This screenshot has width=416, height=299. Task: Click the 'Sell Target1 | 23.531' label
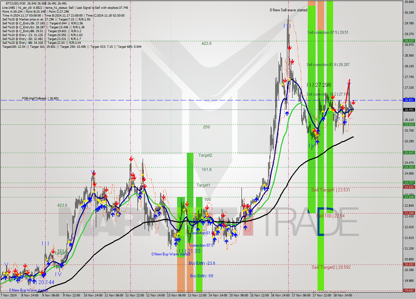click(331, 190)
